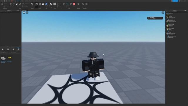Toggle the Toolbox panel from ribbon

(36, 4)
